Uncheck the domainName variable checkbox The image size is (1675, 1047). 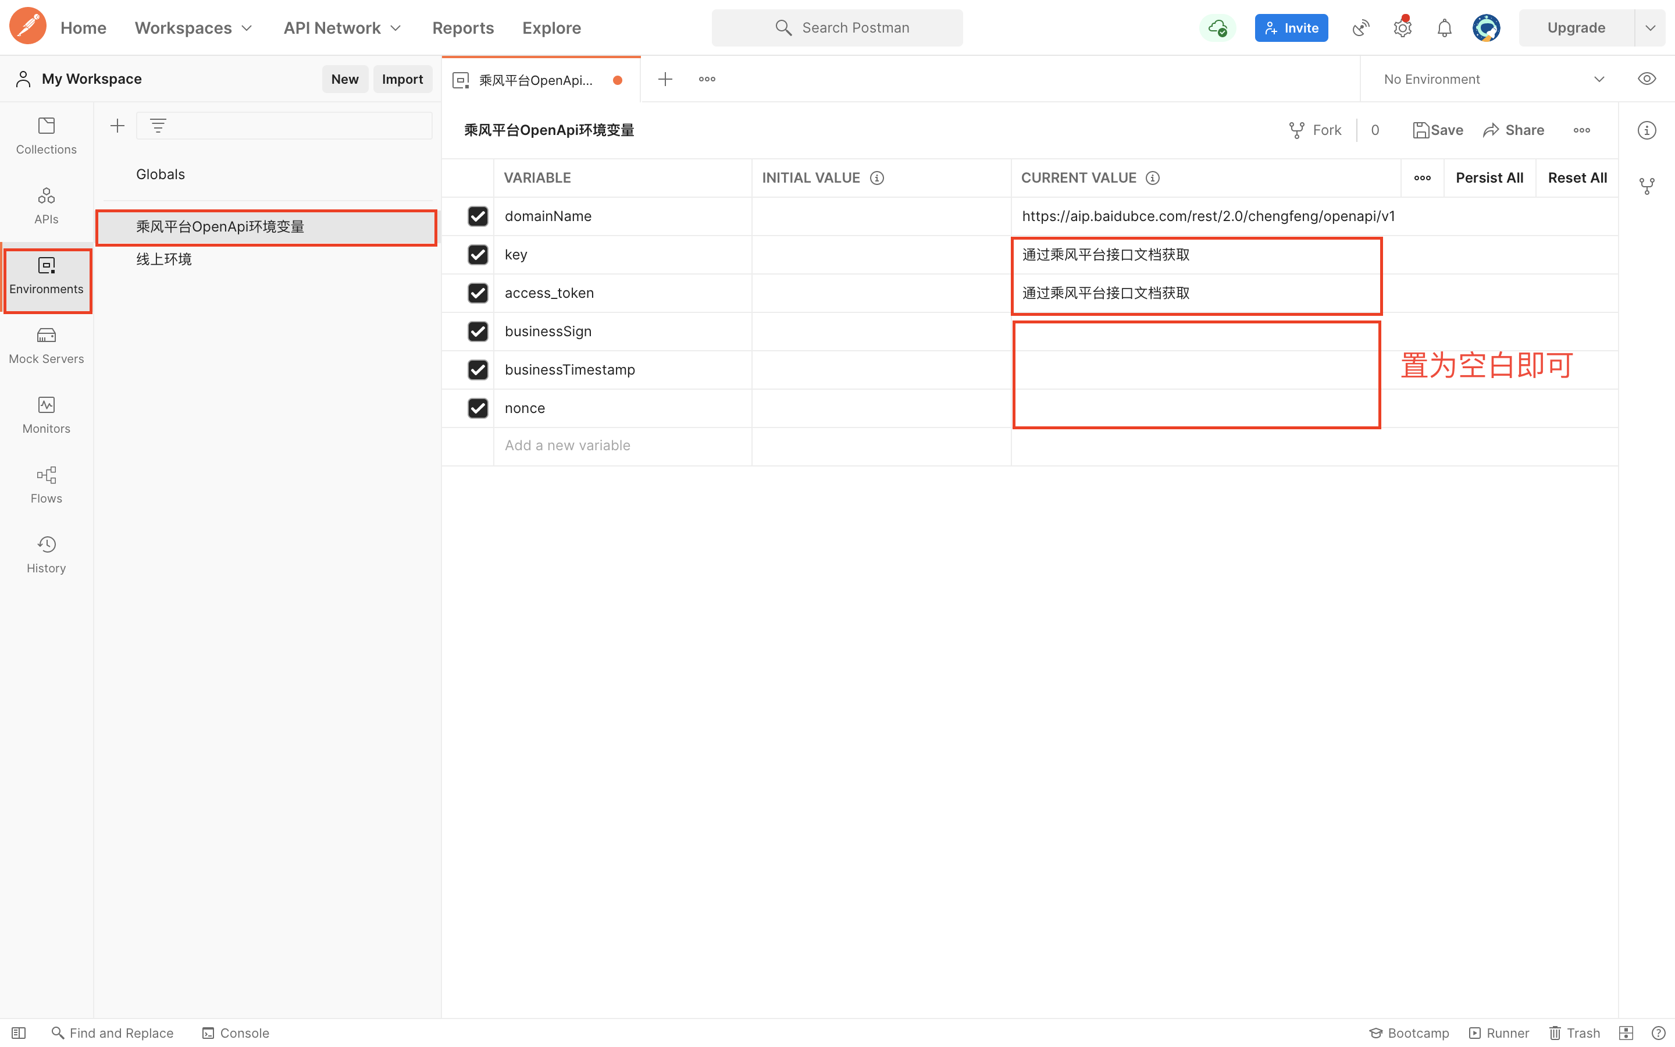[x=477, y=216]
